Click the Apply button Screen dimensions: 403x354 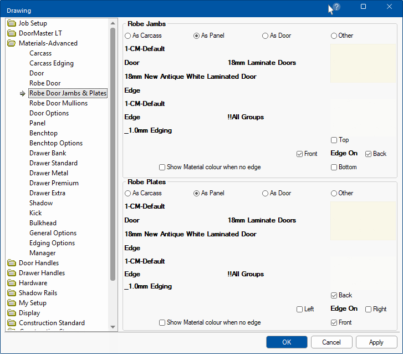(x=376, y=342)
